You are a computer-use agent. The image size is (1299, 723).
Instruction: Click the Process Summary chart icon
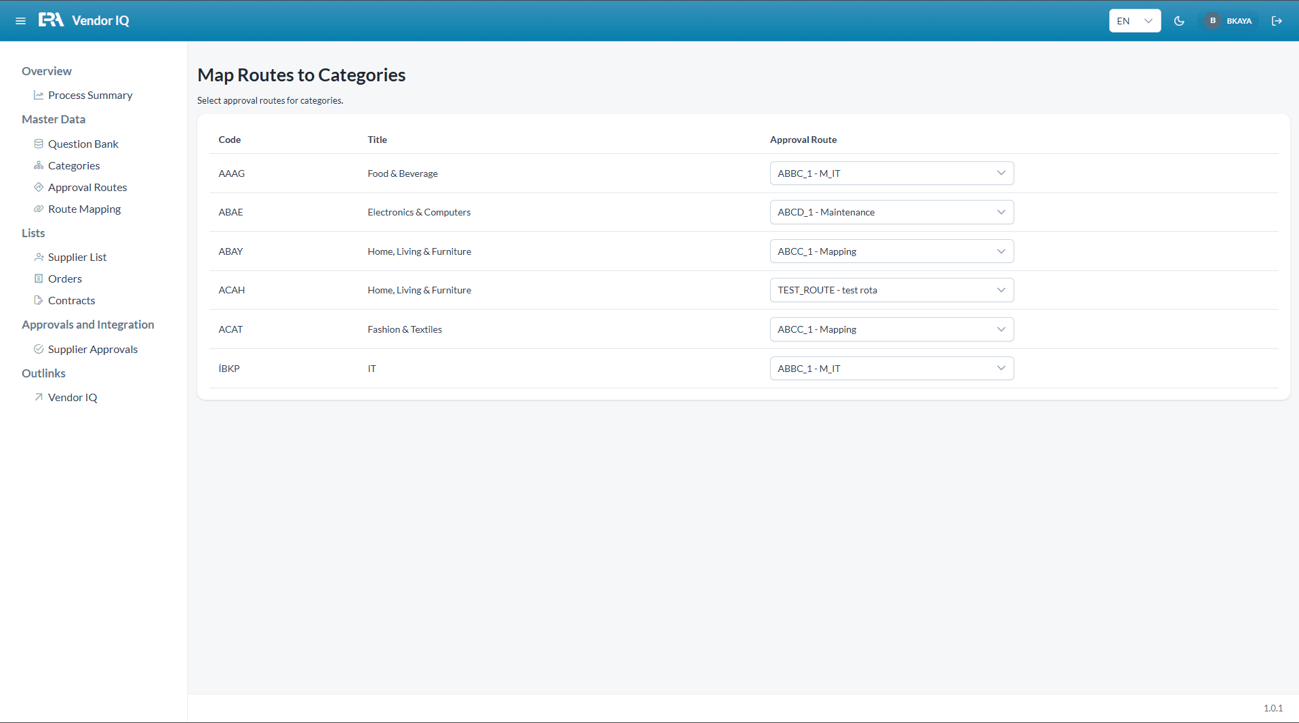[39, 96]
